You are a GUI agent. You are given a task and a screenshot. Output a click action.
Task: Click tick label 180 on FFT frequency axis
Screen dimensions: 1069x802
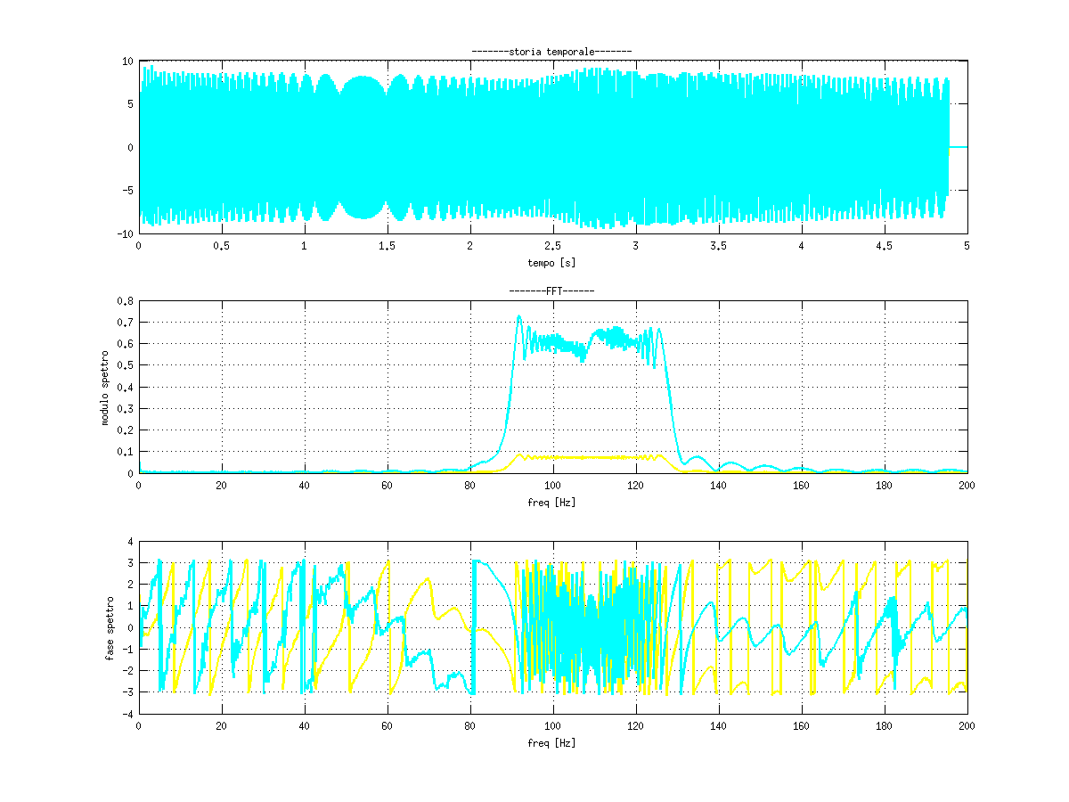tap(884, 487)
